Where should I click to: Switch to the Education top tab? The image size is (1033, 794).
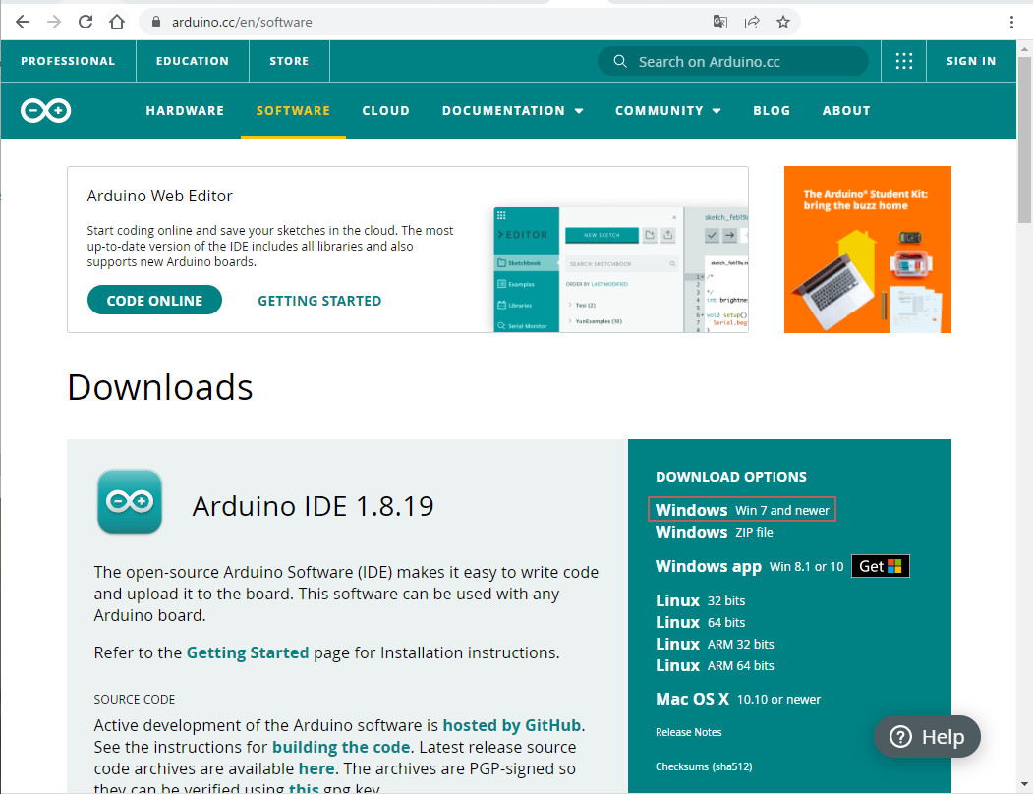click(x=192, y=61)
